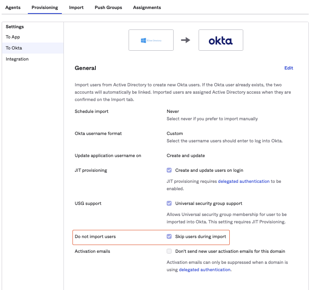Viewport: 310px width, 290px height.
Task: Click the 'Custom' Okta username format value
Action: pyautogui.click(x=175, y=133)
